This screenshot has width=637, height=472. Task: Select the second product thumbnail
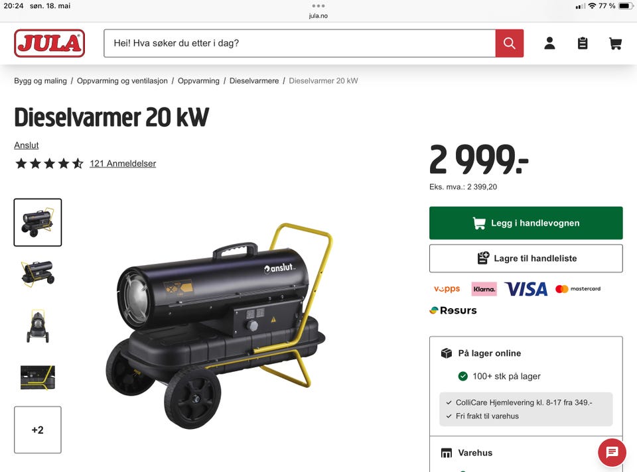[x=38, y=274]
